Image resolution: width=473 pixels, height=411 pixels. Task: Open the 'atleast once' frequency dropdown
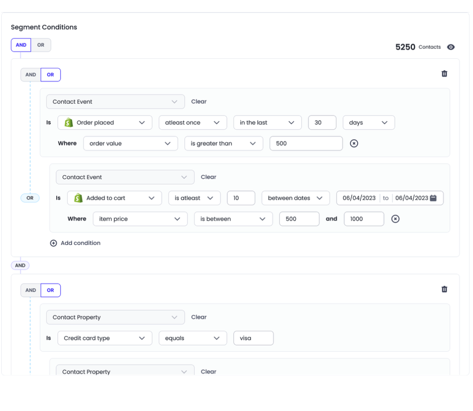(193, 123)
